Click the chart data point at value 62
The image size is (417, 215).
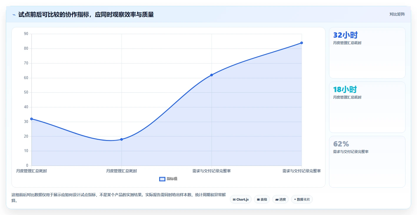point(212,75)
